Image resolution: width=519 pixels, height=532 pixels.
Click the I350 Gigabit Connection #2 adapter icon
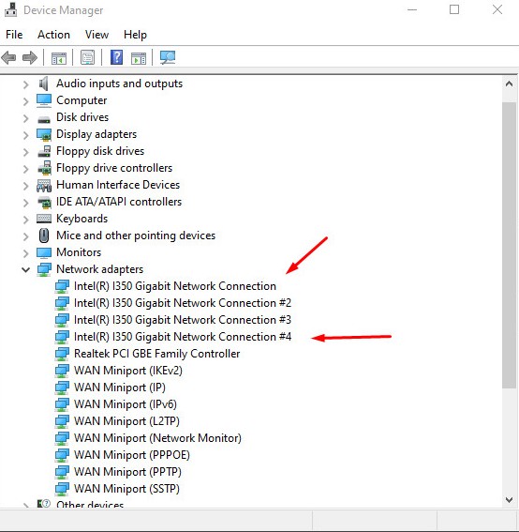pos(62,303)
